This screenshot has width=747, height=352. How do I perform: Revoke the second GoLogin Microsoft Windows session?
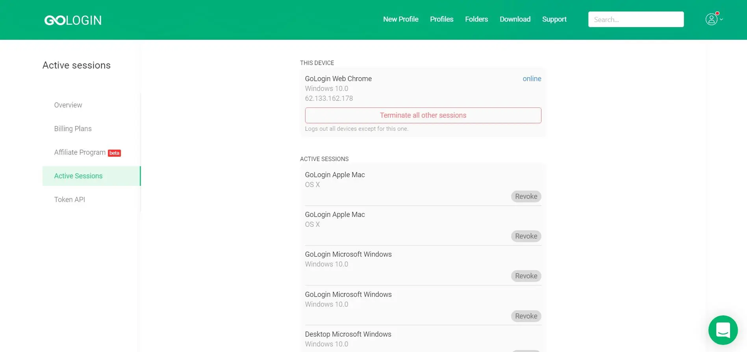526,316
